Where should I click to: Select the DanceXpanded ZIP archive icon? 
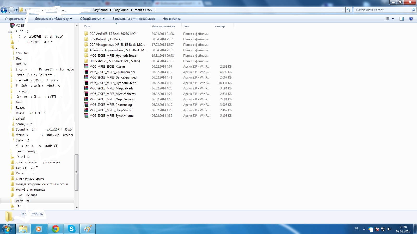pos(86,77)
